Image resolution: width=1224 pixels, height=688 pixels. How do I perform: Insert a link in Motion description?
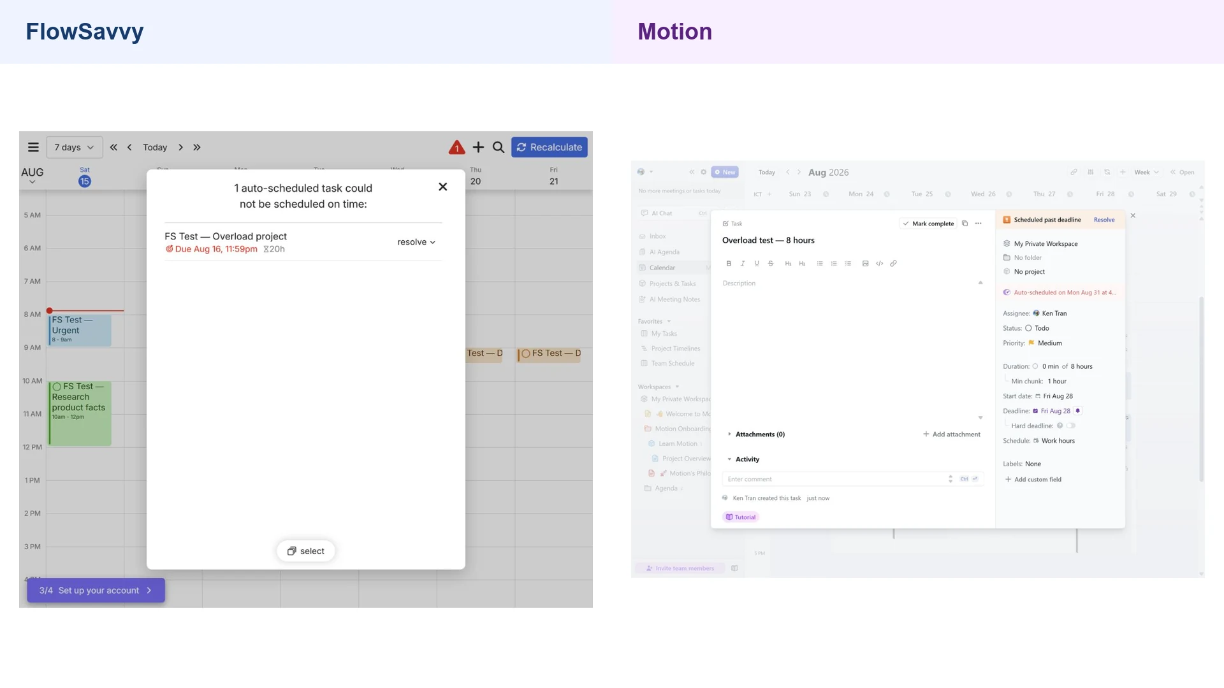click(893, 263)
